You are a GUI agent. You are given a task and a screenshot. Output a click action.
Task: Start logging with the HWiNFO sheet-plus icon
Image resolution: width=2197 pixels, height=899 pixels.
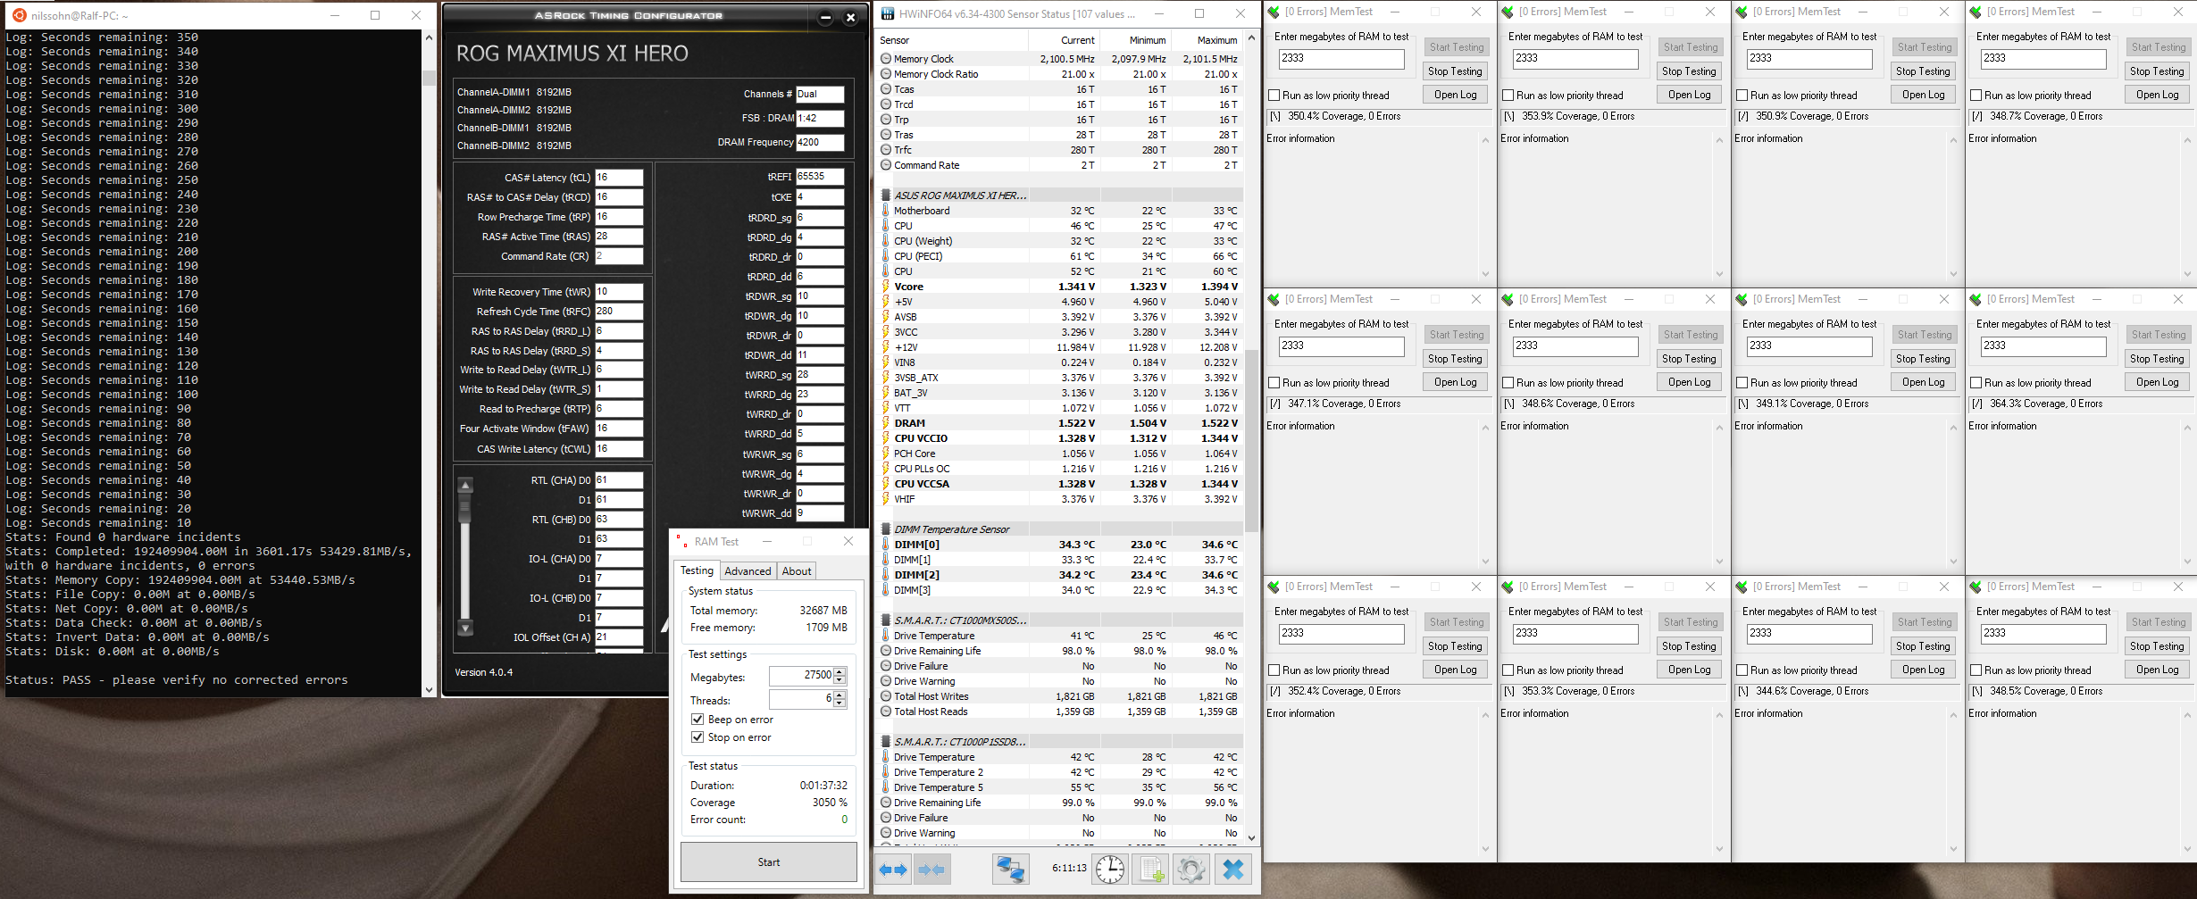(1151, 869)
